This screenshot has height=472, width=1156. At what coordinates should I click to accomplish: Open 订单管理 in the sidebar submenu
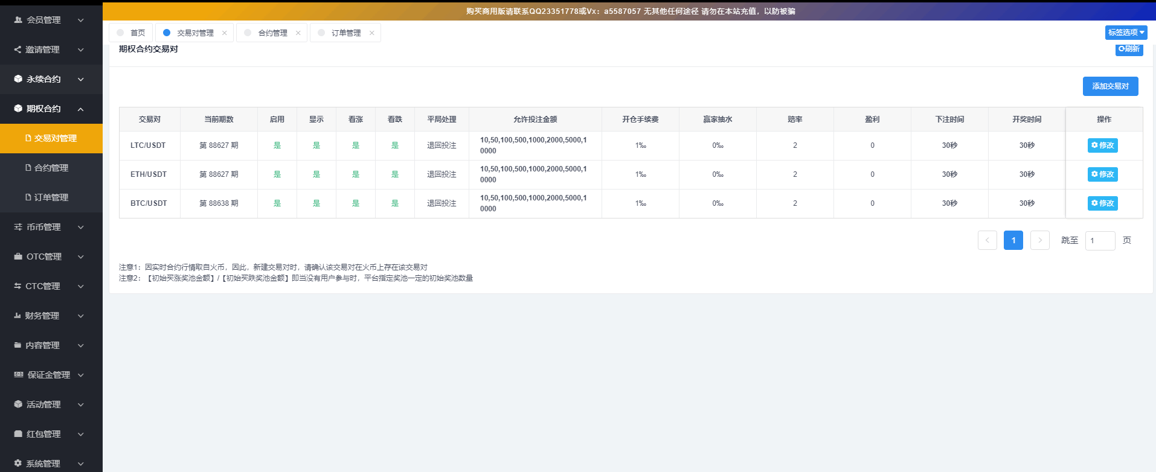pos(51,197)
